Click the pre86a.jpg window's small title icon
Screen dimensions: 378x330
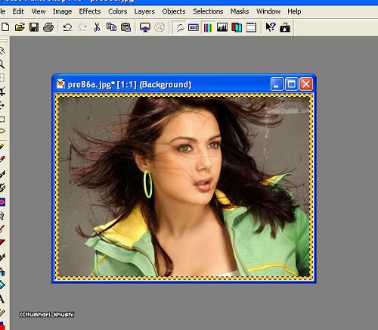[60, 84]
